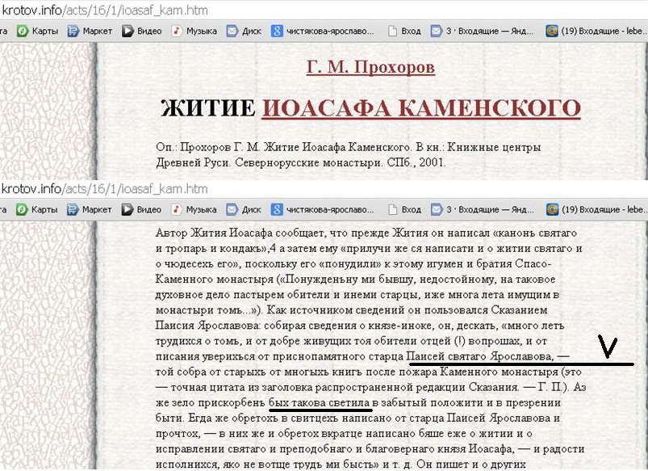The width and height of the screenshot is (648, 471).
Task: Open чистякова-ярославо… Google bookmark icon in upper bar
Action: click(277, 31)
